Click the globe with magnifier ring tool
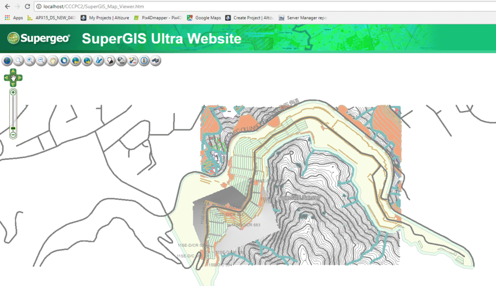 (64, 60)
